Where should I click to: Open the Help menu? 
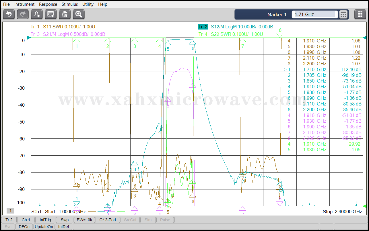click(x=102, y=4)
